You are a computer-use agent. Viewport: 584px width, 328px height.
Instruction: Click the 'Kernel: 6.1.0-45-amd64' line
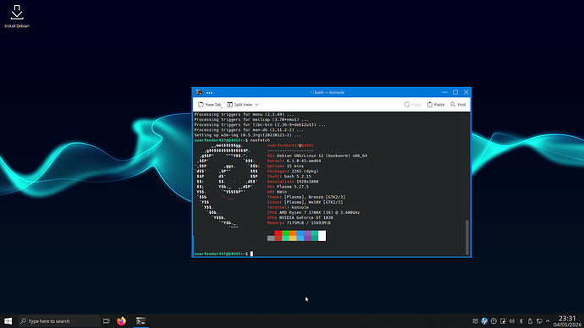[294, 161]
